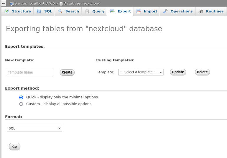Follow the Database: nextcloud breadcrumb link

coord(82,4)
